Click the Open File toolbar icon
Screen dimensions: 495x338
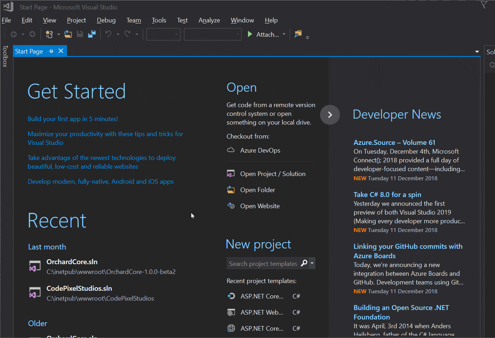(x=68, y=34)
